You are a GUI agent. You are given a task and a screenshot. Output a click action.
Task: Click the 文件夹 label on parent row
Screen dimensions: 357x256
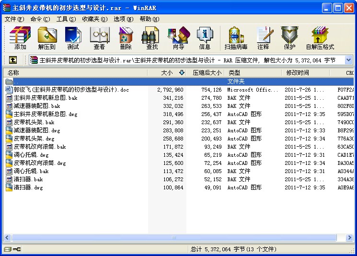236,81
